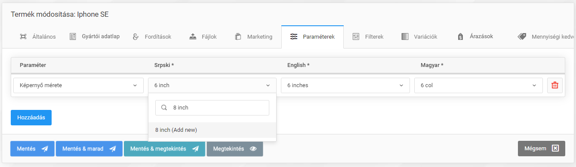Switch to the Variációk tab
The height and width of the screenshot is (167, 576).
click(x=419, y=36)
